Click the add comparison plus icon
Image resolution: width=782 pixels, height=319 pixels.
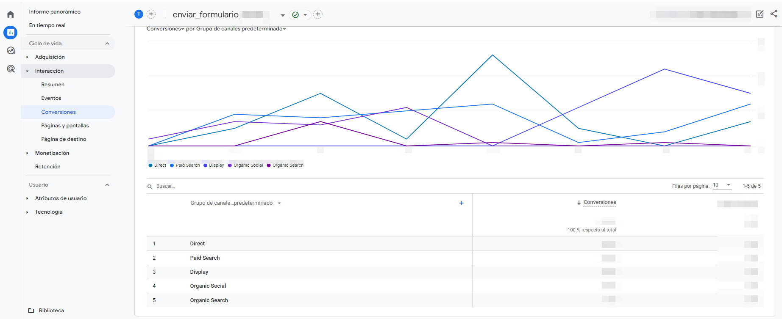[x=151, y=14]
